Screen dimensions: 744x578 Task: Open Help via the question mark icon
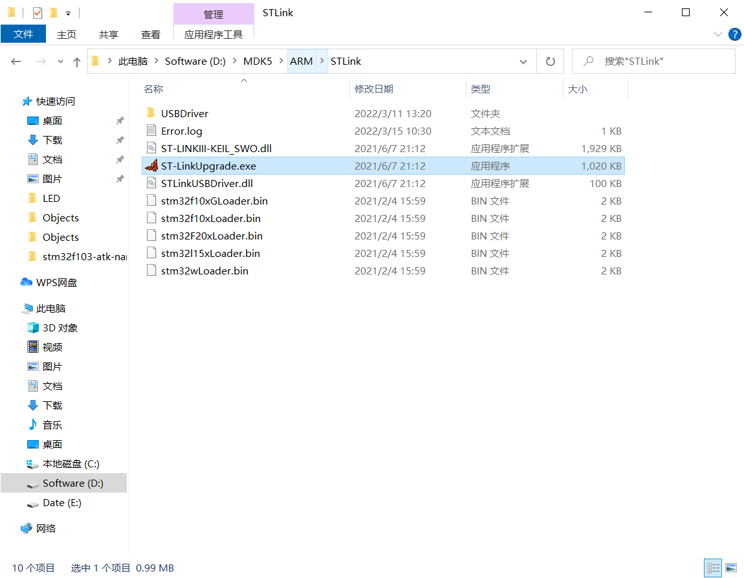(736, 34)
